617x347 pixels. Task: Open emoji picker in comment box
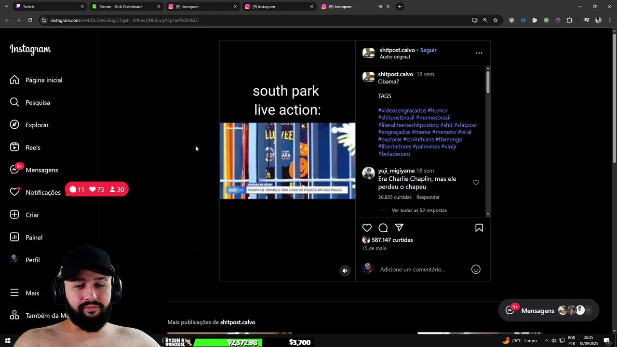(x=476, y=269)
